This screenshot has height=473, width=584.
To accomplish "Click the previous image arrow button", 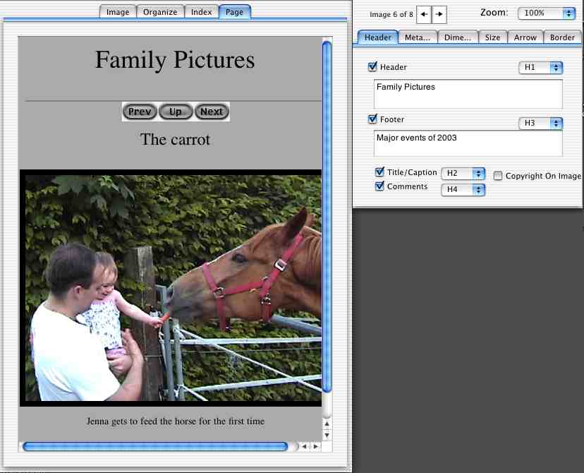I will [x=424, y=14].
